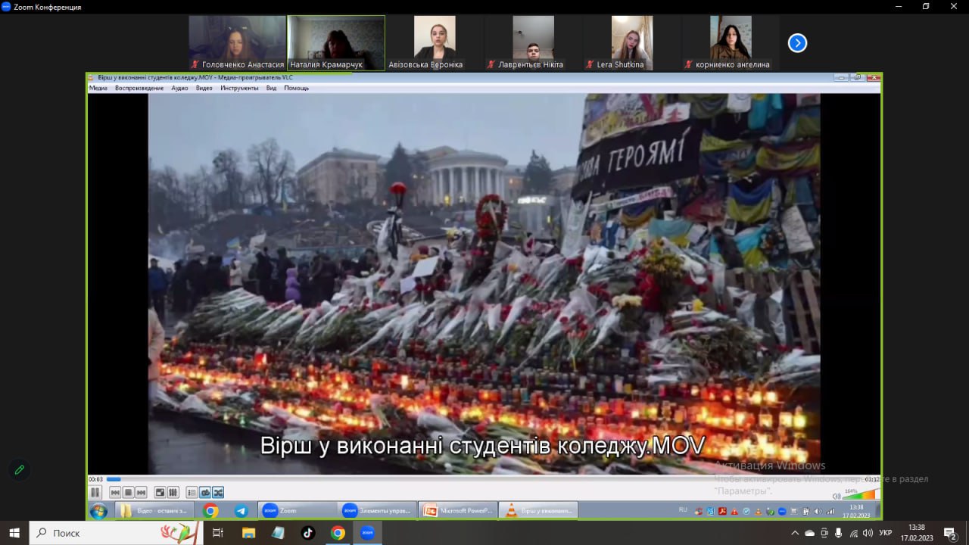Open shared screen Windows 7 Start orb
The width and height of the screenshot is (969, 545).
coord(98,511)
